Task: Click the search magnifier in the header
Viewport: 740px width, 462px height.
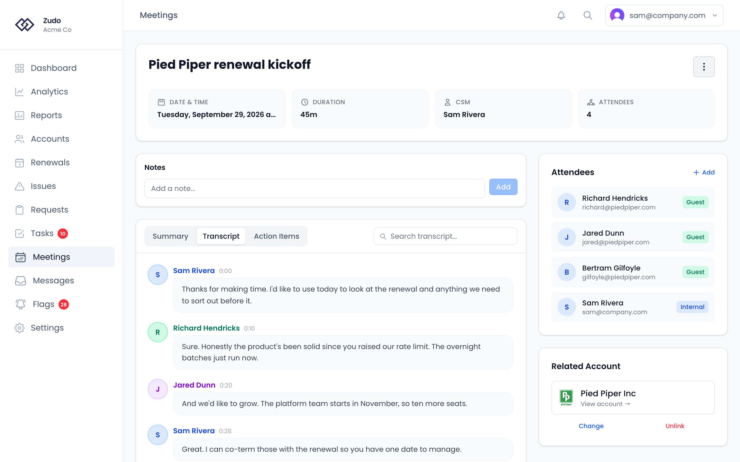Action: (x=587, y=15)
